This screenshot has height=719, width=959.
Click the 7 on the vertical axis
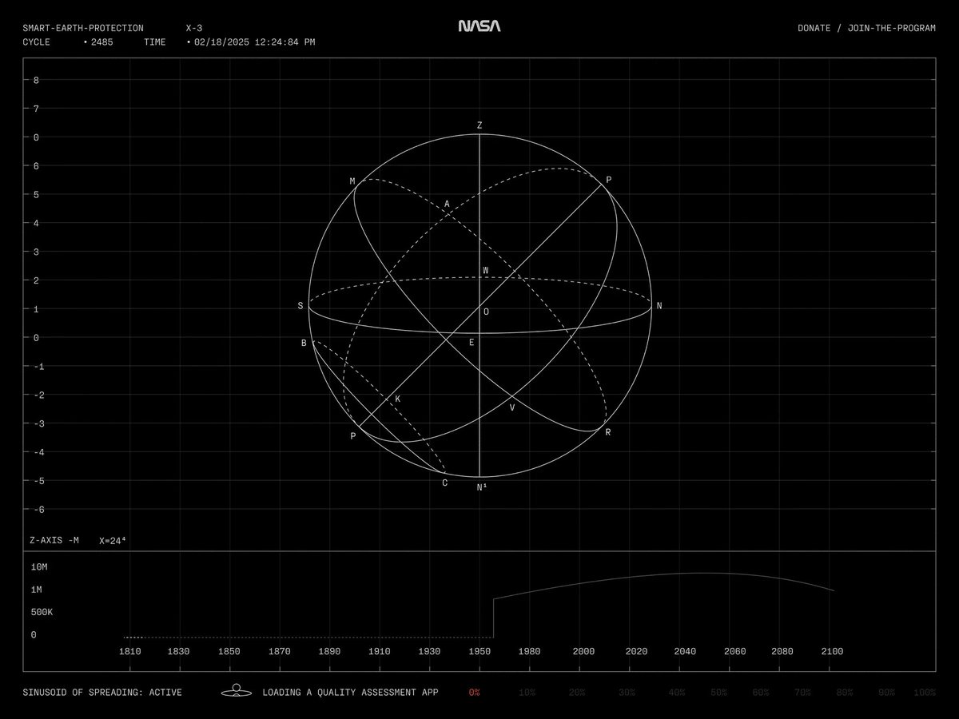point(36,108)
